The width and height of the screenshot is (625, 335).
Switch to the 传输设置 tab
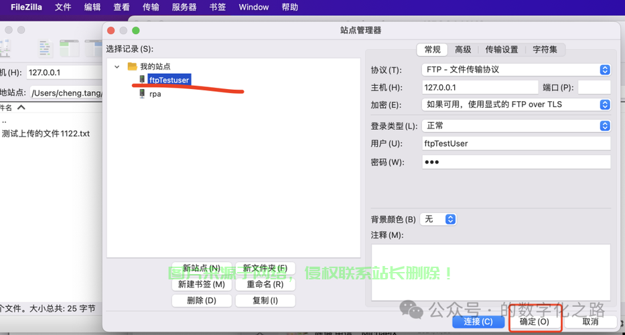point(502,50)
